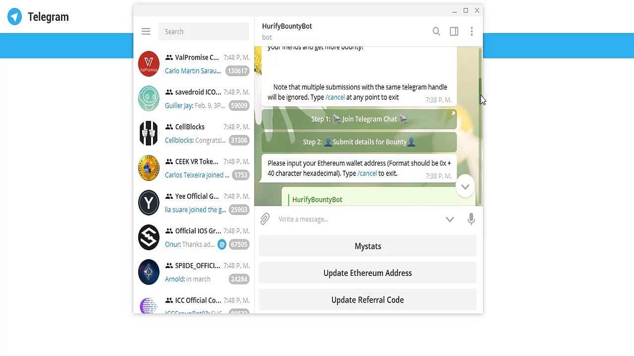Screen dimensions: 634x356
Task: Select the CellBlocks chat title
Action: (x=190, y=127)
